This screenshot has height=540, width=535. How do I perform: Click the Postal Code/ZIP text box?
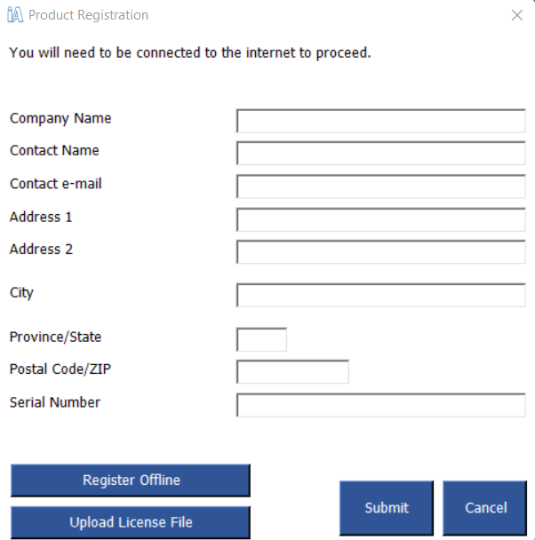coord(292,372)
